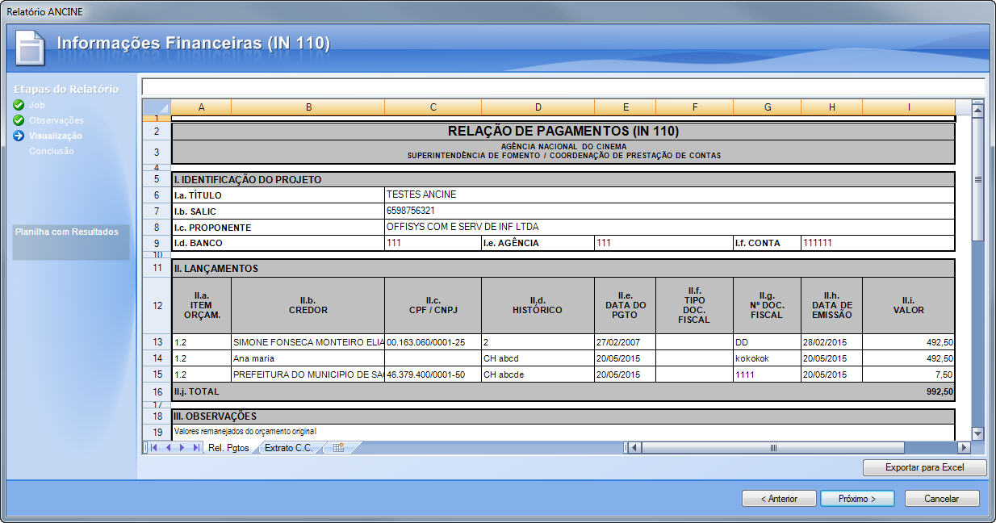The width and height of the screenshot is (996, 523).
Task: Click the SALIC value 6598756321
Action: point(670,211)
